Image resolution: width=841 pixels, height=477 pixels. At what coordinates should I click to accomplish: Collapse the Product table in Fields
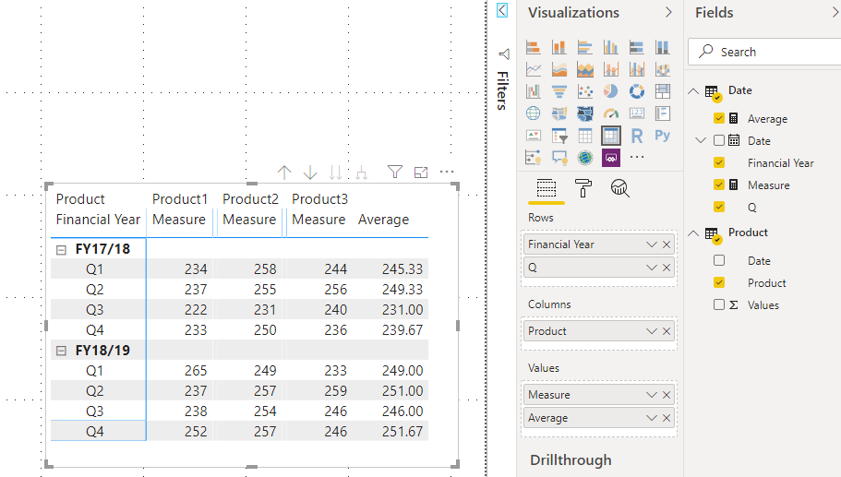click(x=693, y=233)
